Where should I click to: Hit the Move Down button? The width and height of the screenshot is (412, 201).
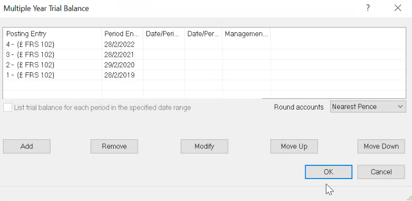pos(381,146)
